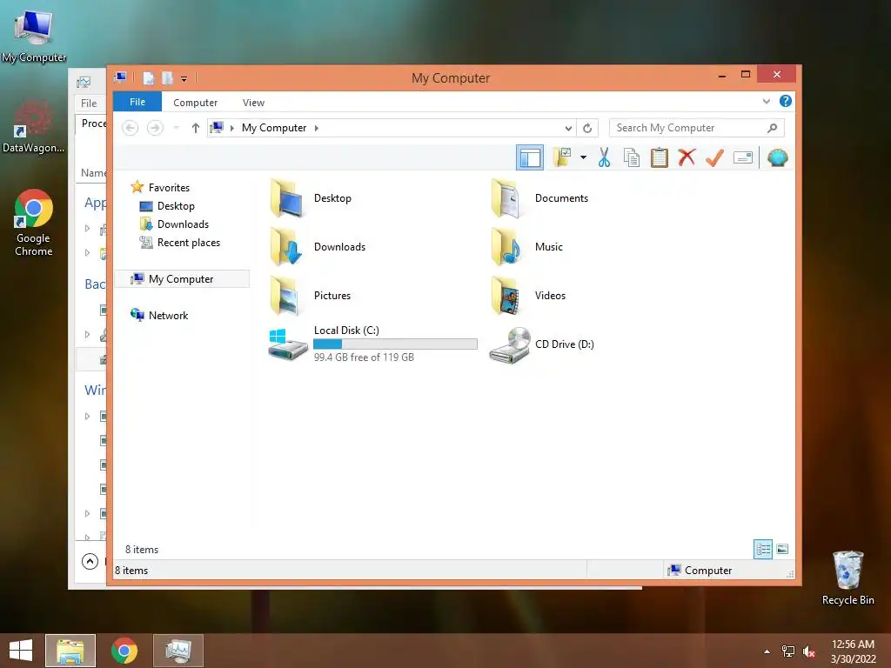
Task: Open File menu in Task Manager window
Action: click(x=89, y=103)
